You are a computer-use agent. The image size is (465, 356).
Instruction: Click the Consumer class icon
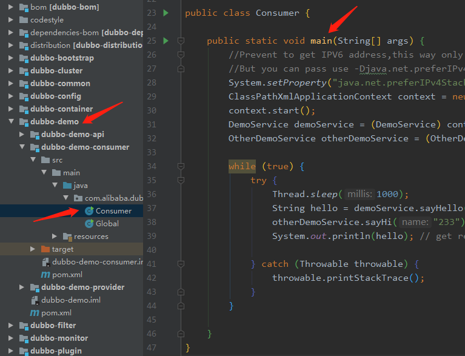89,210
